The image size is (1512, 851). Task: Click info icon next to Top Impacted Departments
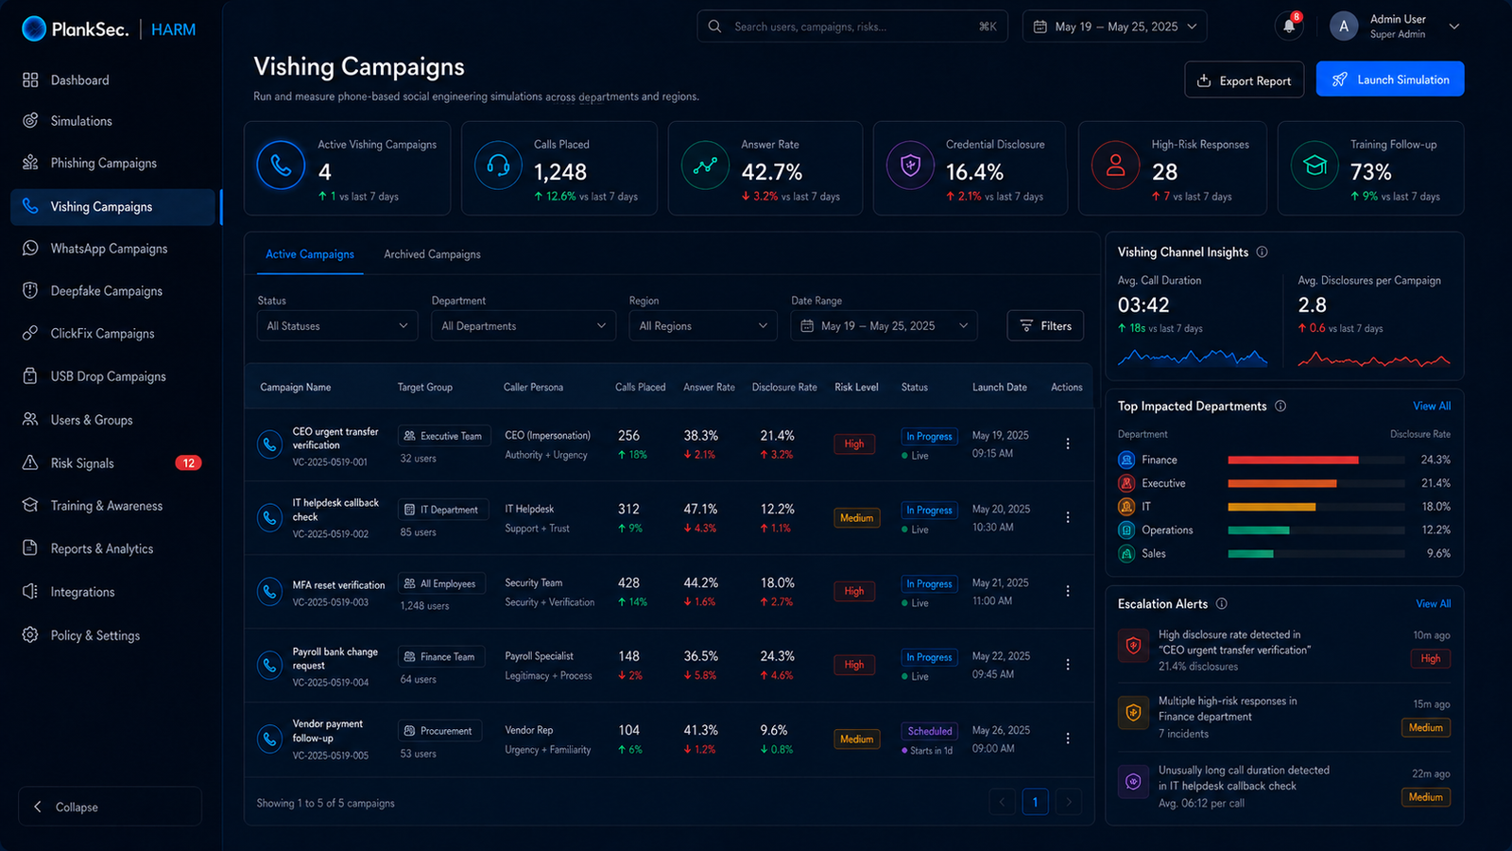[x=1280, y=407]
